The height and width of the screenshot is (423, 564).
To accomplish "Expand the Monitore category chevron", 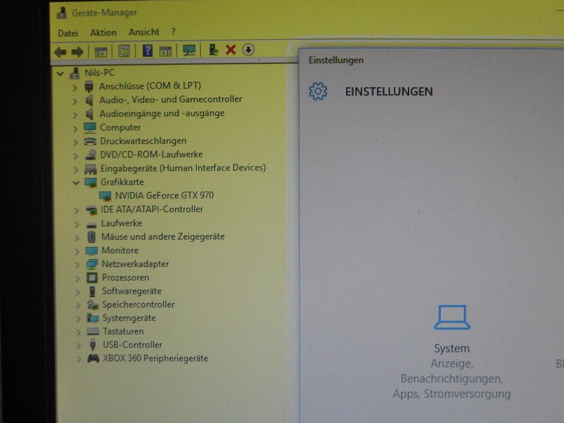I will pos(77,251).
